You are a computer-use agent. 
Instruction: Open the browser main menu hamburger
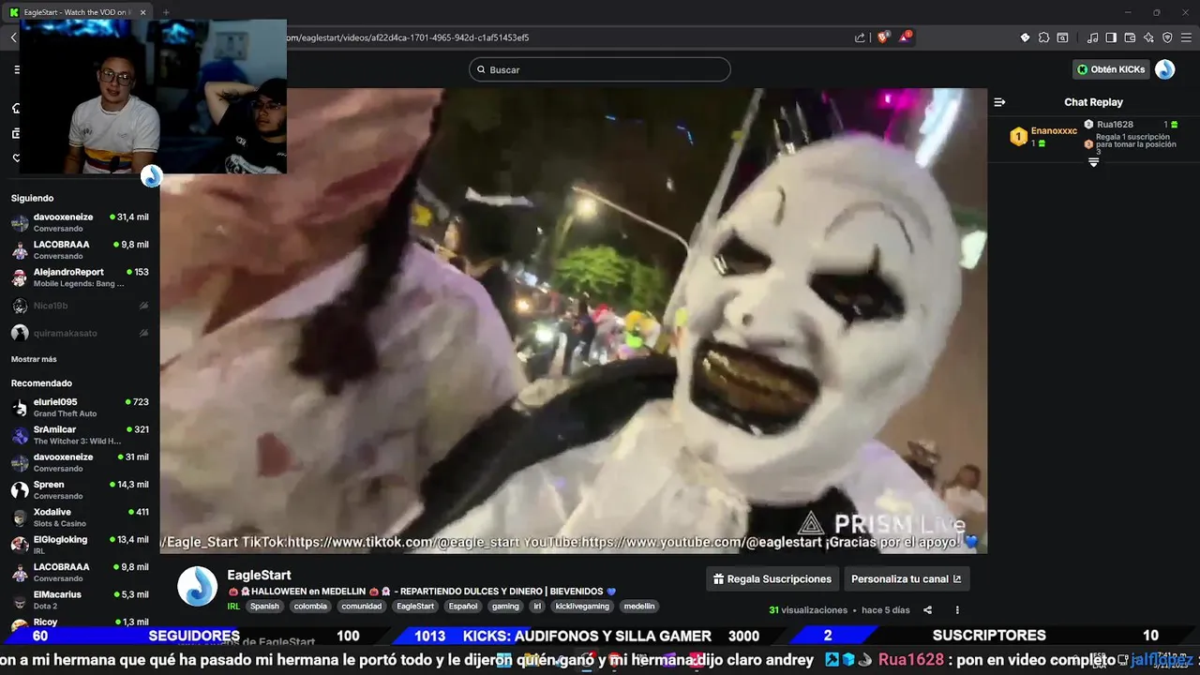1186,37
